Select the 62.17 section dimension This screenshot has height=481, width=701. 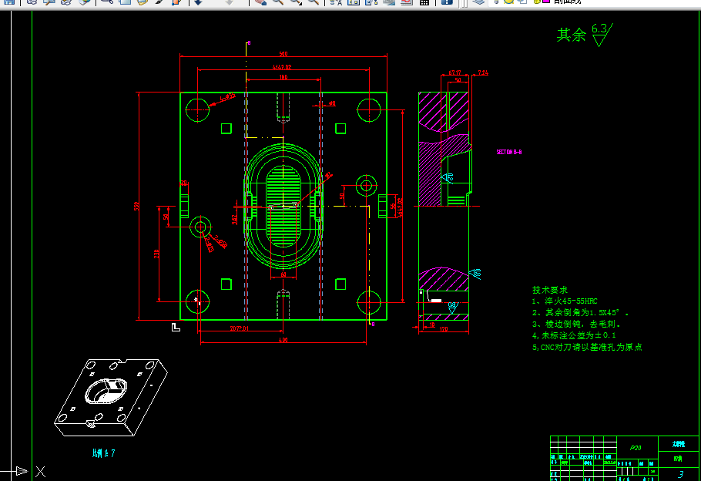click(x=454, y=72)
